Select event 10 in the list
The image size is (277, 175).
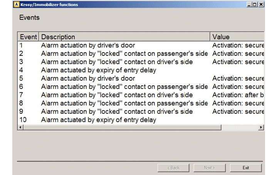coord(98,120)
